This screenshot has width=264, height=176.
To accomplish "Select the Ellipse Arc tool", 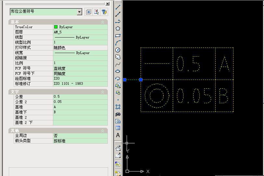I will pos(118,78).
